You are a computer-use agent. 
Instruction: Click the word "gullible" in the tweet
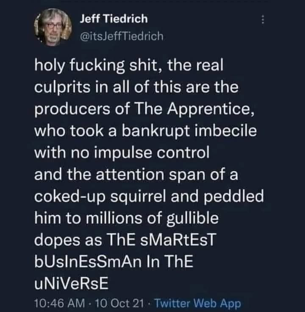point(192,219)
